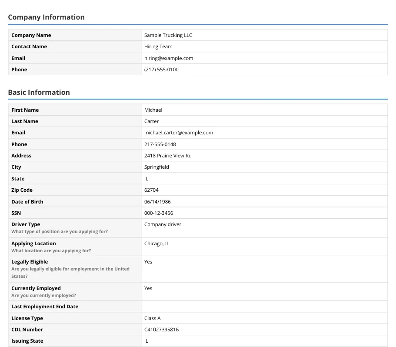Select the CDL Number label
The height and width of the screenshot is (347, 396).
(x=27, y=330)
